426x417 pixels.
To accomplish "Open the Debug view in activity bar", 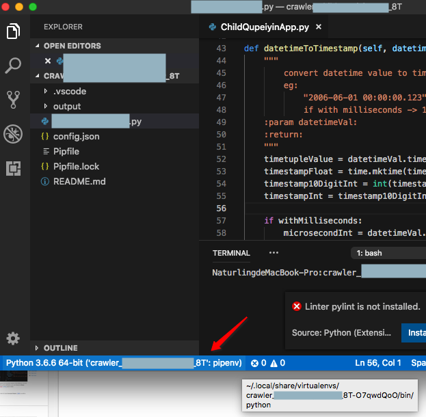I will click(13, 134).
